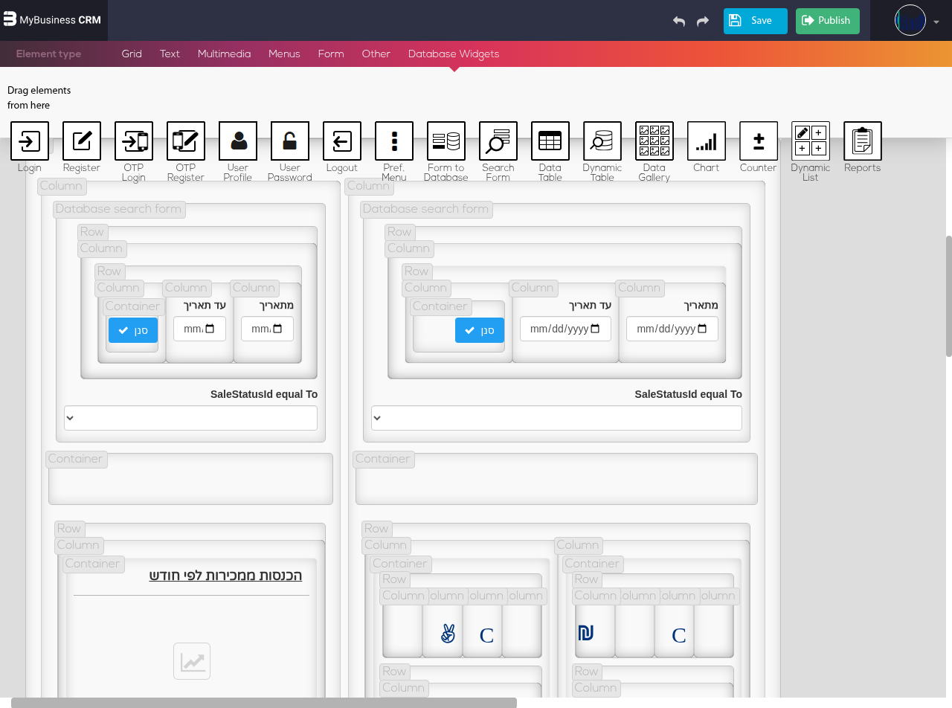Click the Save button
The width and height of the screenshot is (952, 708).
(755, 21)
